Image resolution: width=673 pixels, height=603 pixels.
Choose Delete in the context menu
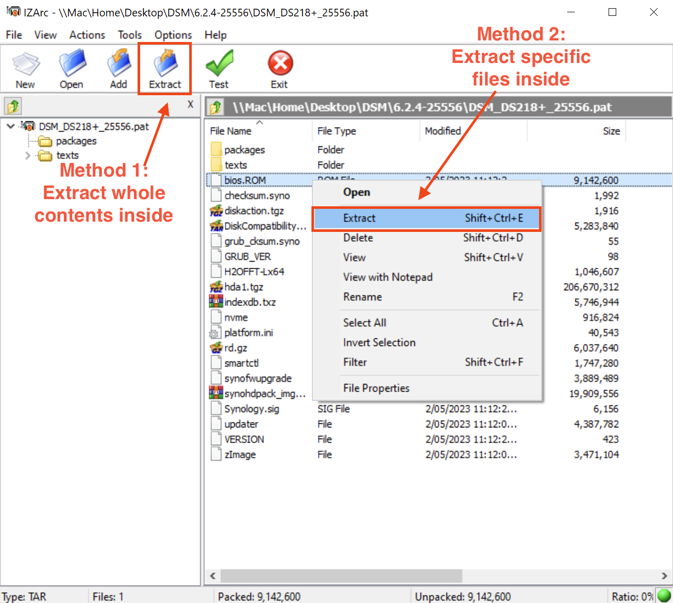coord(427,238)
